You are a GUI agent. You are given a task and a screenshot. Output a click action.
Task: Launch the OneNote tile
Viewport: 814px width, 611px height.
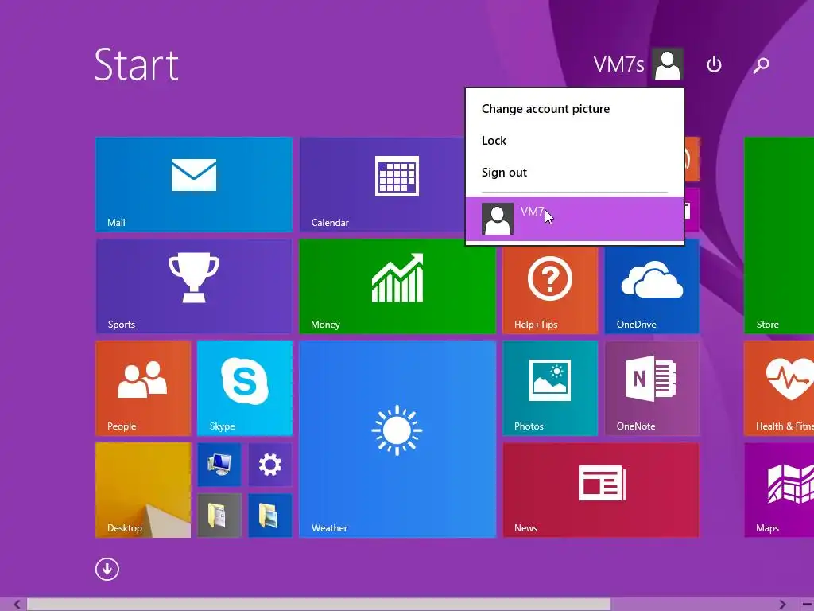tap(652, 387)
